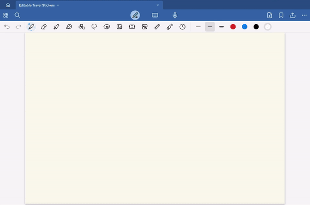Viewport: 310px width, 205px height.
Task: Insert an image from photos
Action: 119,27
